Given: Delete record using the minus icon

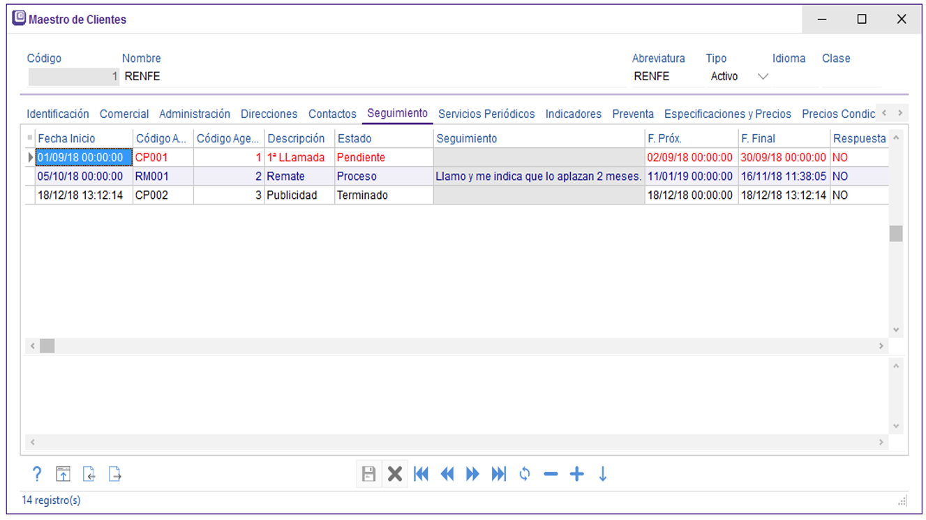Looking at the screenshot, I should [x=551, y=474].
